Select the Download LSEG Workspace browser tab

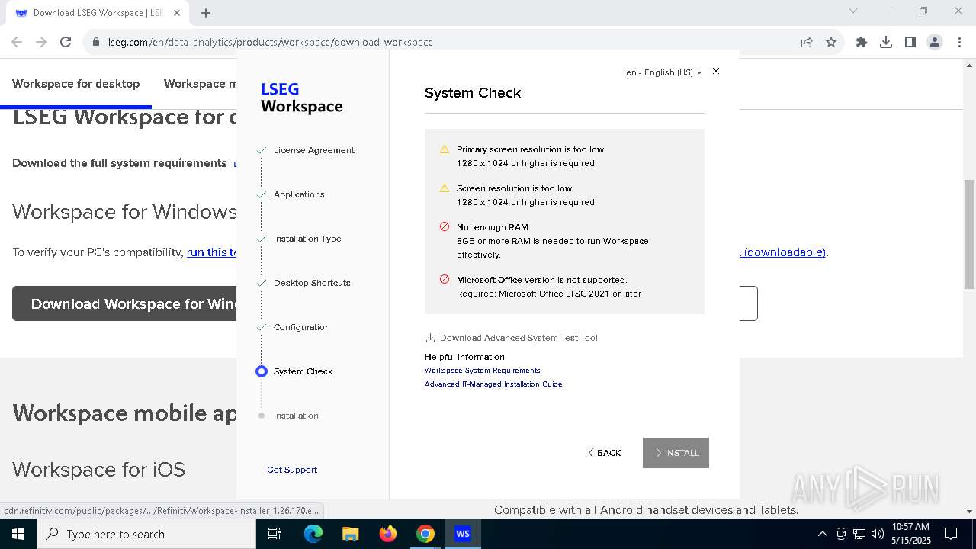[98, 12]
